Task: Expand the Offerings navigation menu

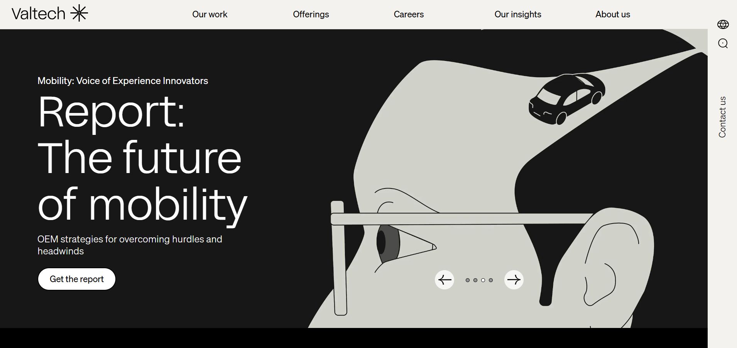Action: [311, 14]
